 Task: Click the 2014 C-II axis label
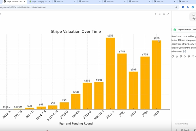pos(41,115)
